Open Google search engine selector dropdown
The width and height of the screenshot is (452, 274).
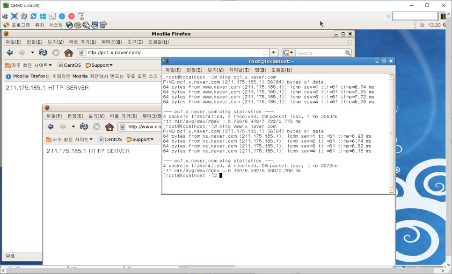click(x=288, y=53)
